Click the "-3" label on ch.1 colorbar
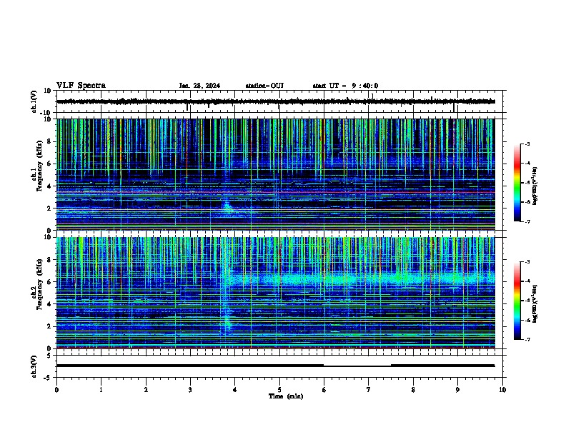 click(527, 144)
